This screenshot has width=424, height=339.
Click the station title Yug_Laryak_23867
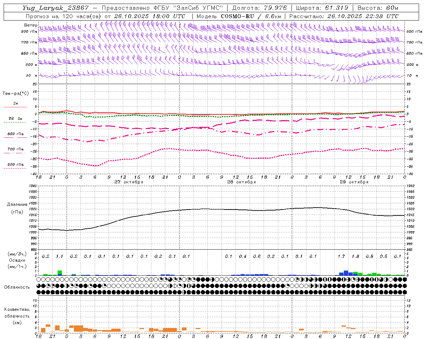[55, 8]
